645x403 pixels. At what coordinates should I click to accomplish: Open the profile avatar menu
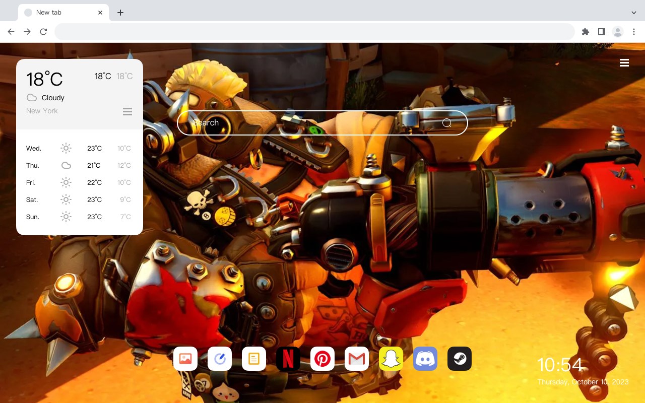618,32
